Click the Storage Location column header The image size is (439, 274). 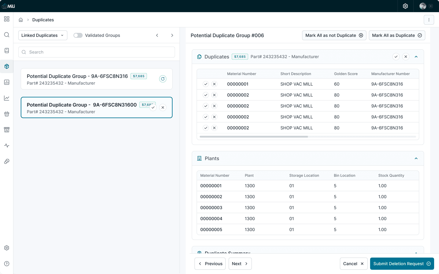tap(304, 175)
